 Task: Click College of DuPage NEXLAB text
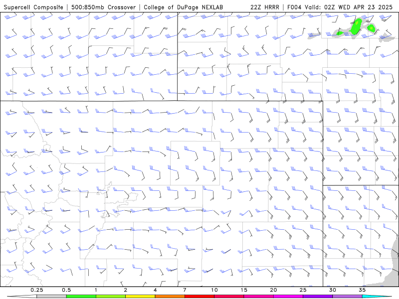point(183,7)
